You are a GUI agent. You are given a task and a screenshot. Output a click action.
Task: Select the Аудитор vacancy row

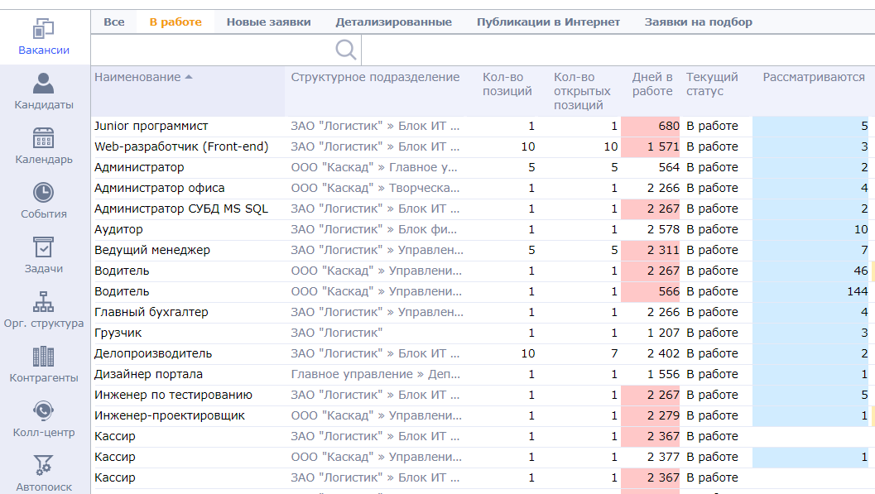click(118, 229)
